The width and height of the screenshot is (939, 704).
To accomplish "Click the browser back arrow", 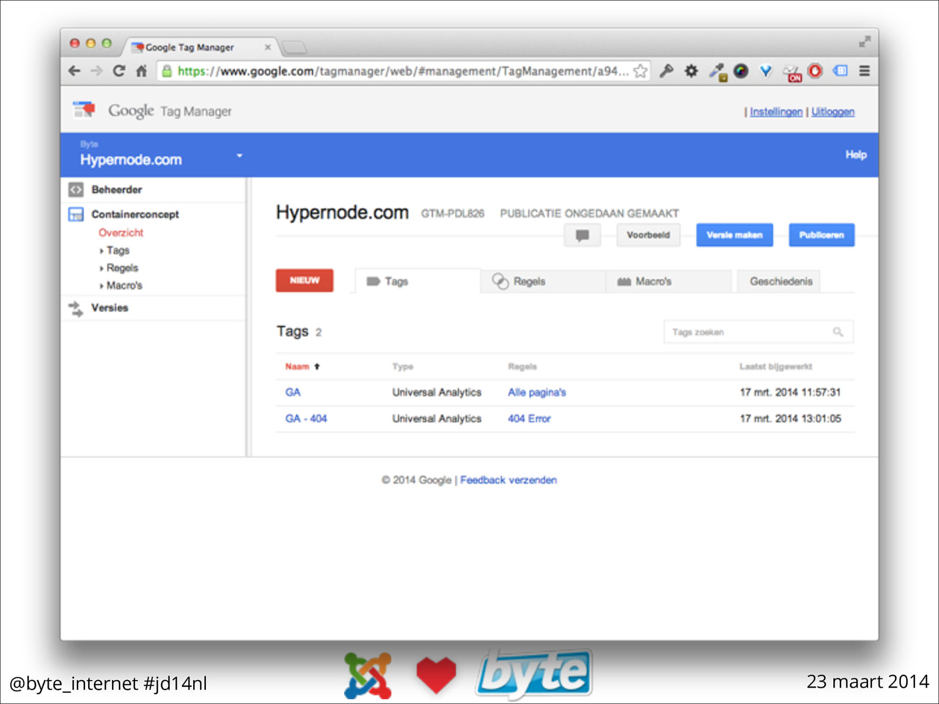I will [75, 71].
